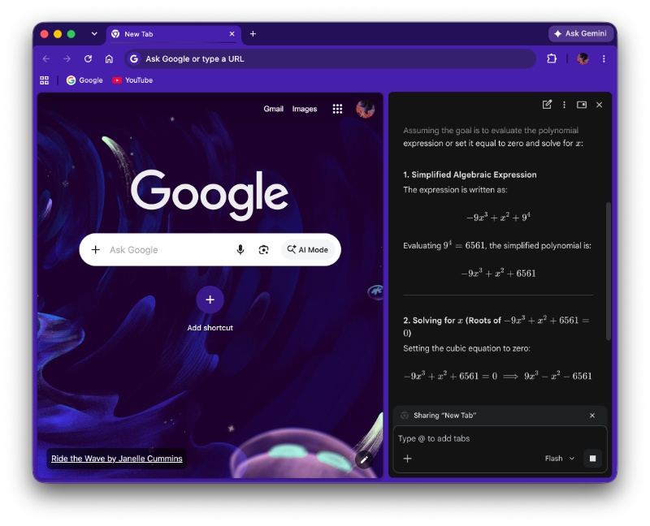The height and width of the screenshot is (526, 650).
Task: Switch to AI Mode
Action: [x=308, y=250]
